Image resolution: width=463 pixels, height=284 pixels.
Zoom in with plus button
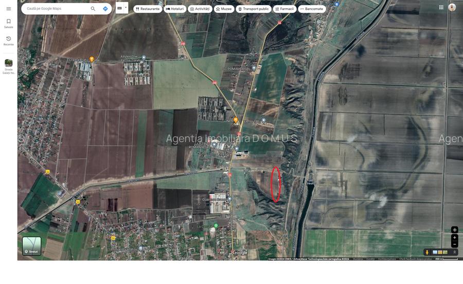[x=454, y=238]
